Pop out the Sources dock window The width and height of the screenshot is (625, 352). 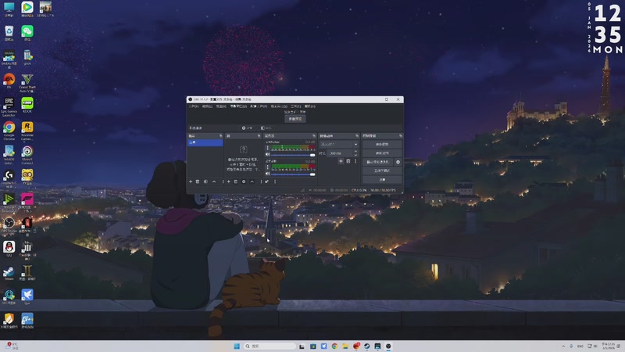pyautogui.click(x=259, y=136)
